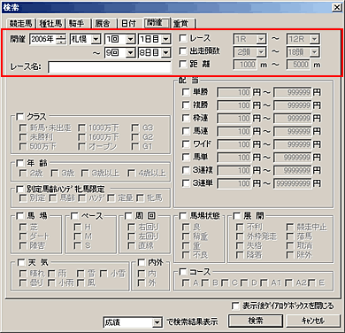Click the 不良 track condition checkbox
The width and height of the screenshot is (345, 333).
(x=186, y=254)
